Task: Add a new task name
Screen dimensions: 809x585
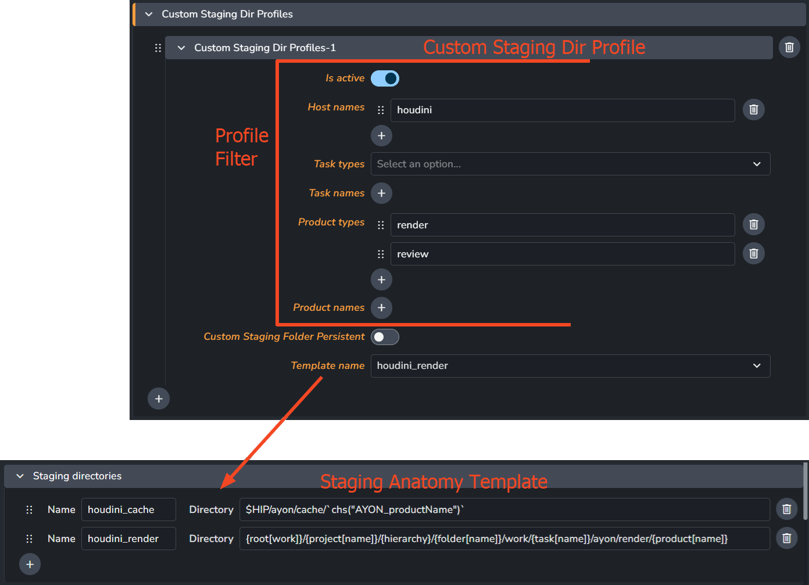Action: coord(381,193)
